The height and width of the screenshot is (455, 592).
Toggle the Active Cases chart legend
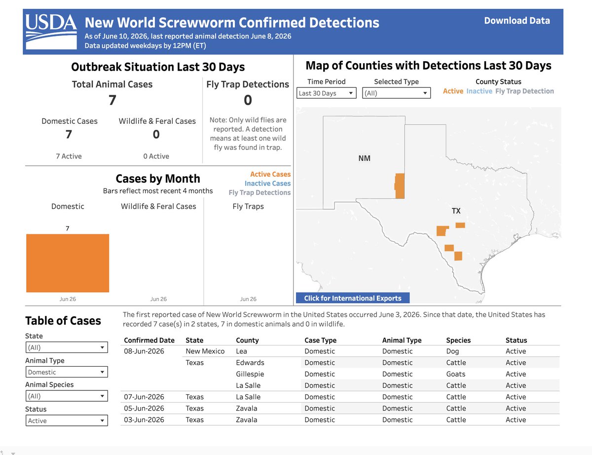[270, 174]
